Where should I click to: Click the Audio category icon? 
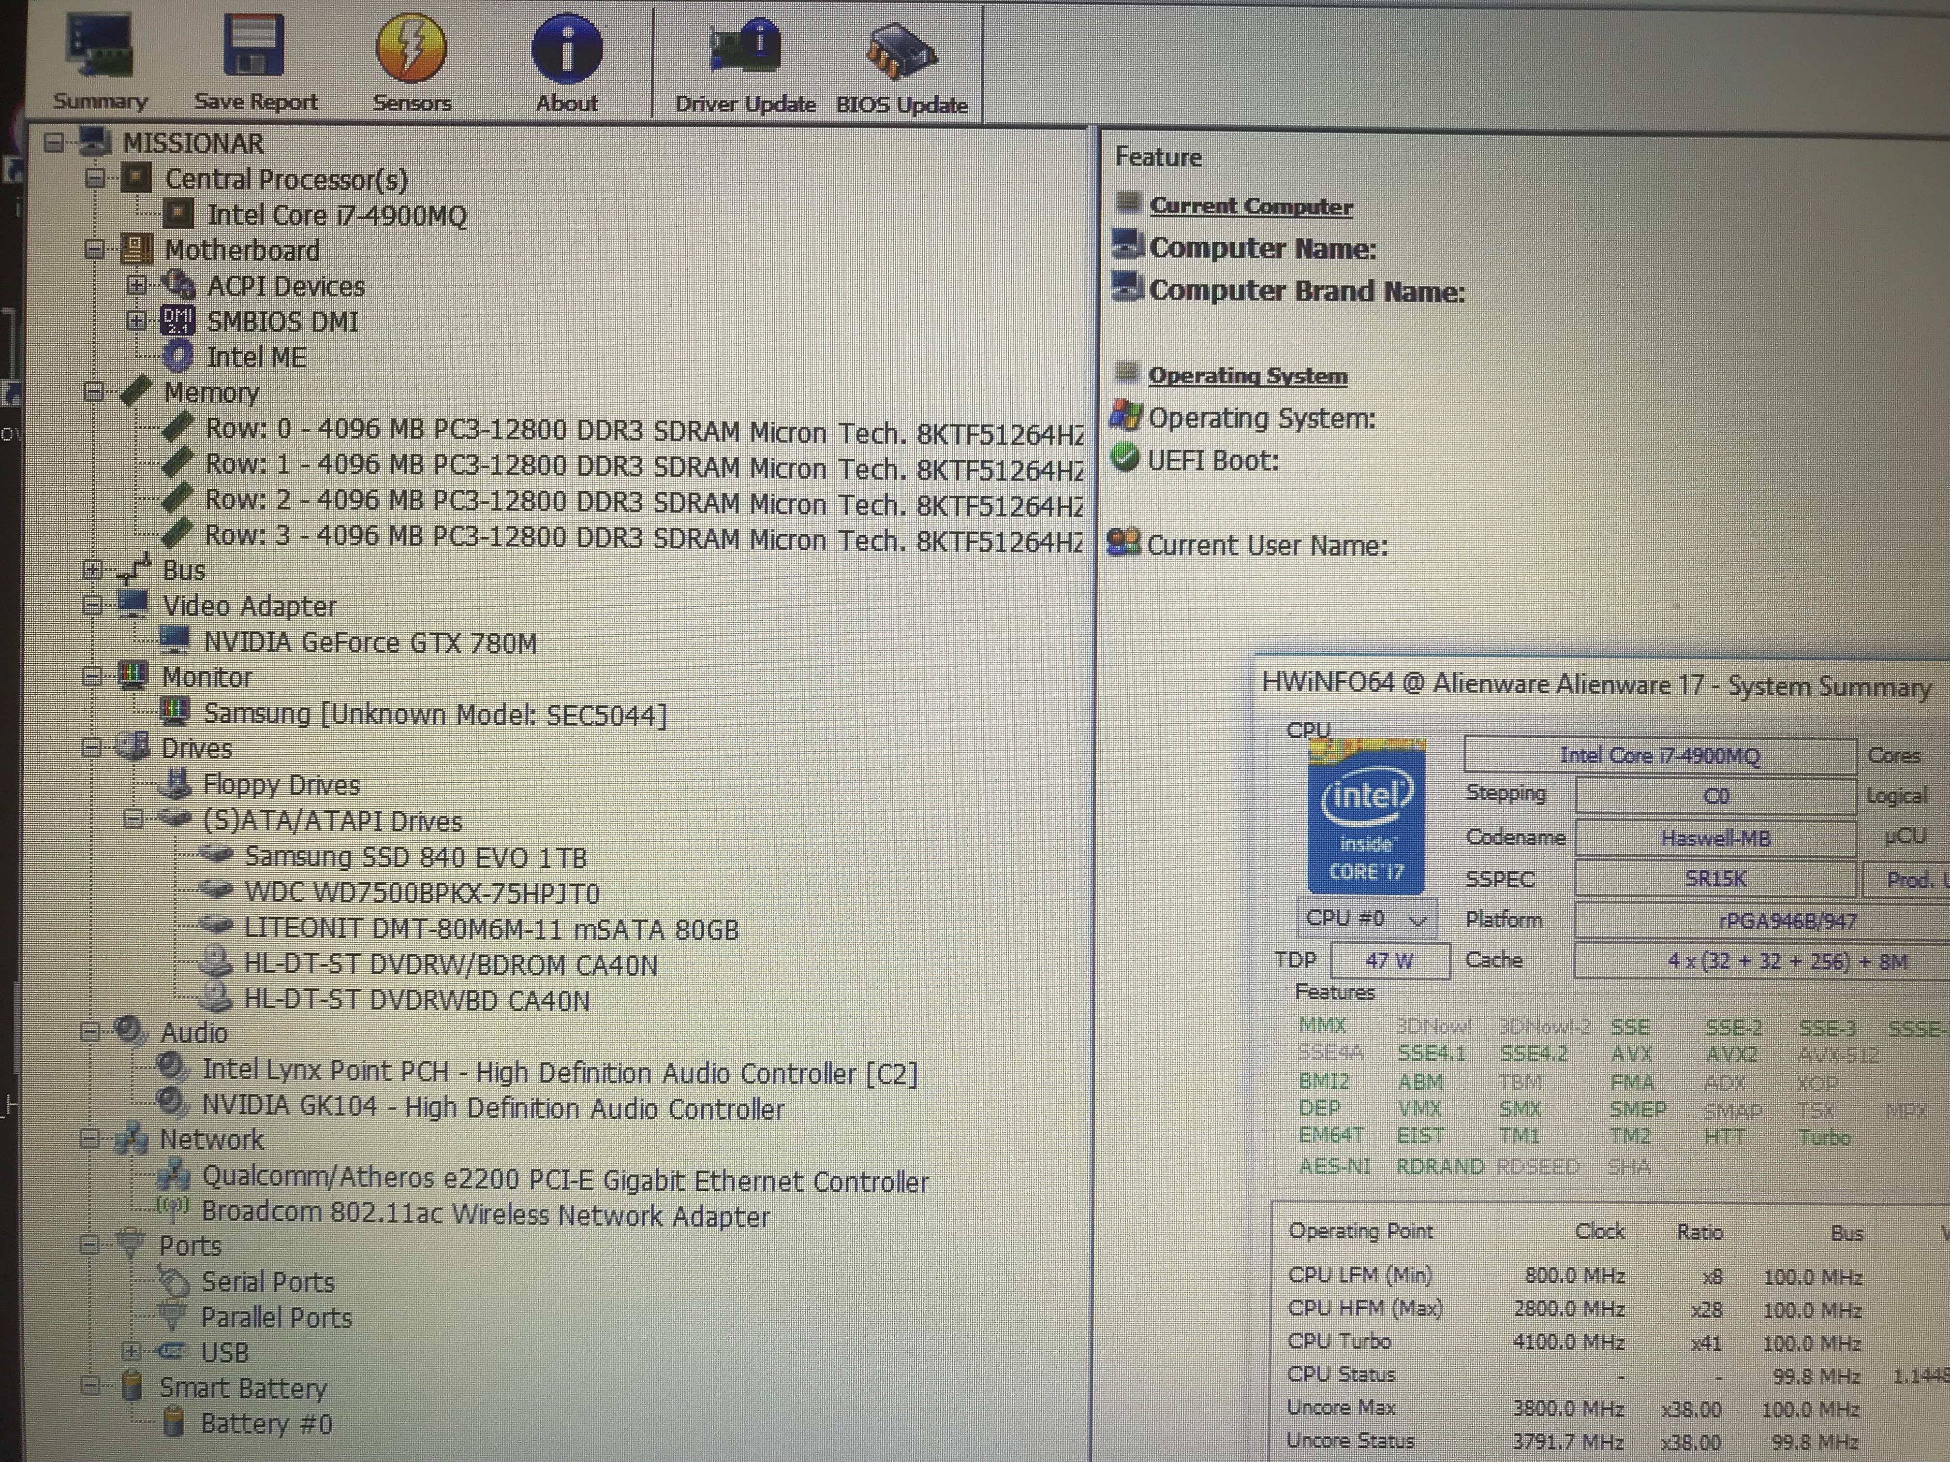tap(131, 1031)
